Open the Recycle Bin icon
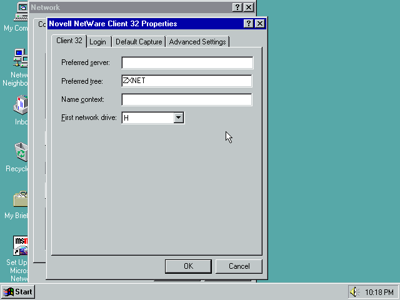This screenshot has width=400, height=300. [x=21, y=152]
